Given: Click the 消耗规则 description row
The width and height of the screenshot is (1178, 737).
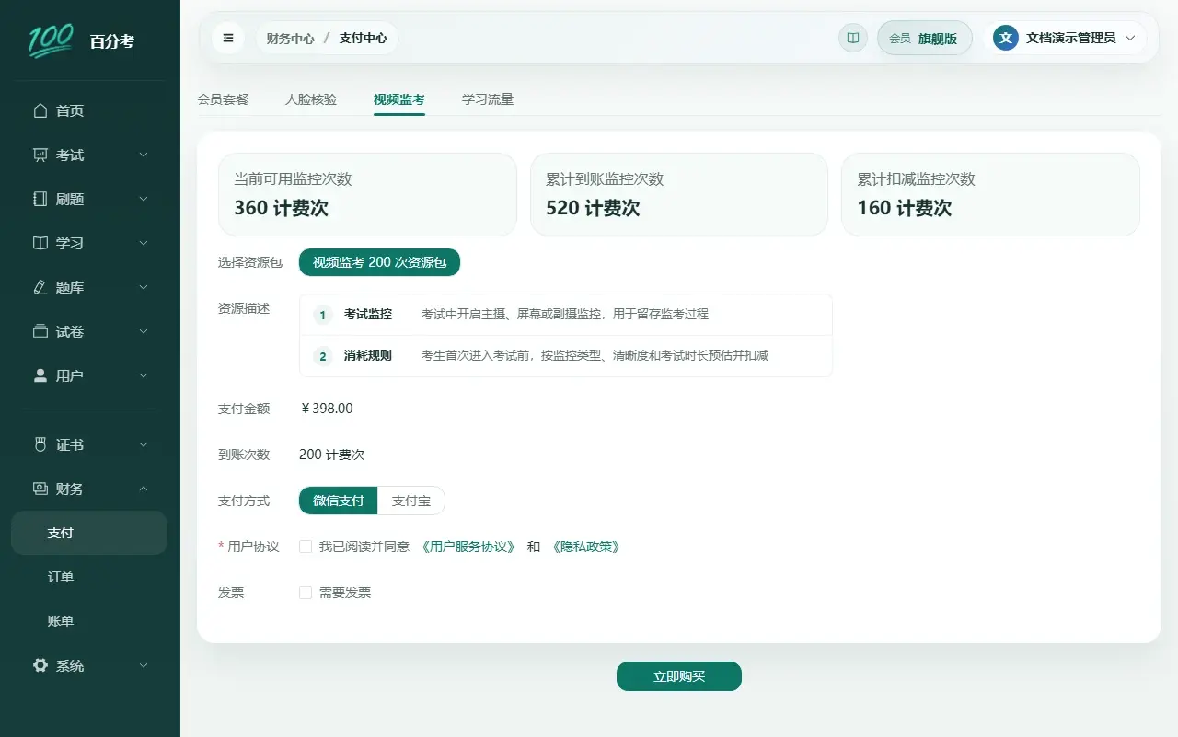Looking at the screenshot, I should [x=566, y=356].
